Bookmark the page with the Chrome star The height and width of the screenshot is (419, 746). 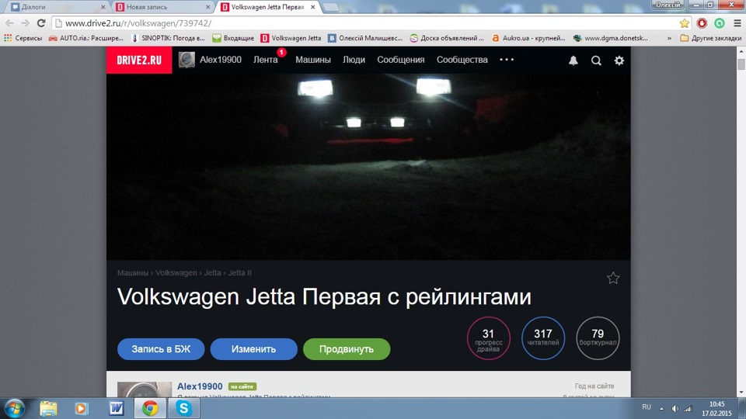tap(684, 23)
